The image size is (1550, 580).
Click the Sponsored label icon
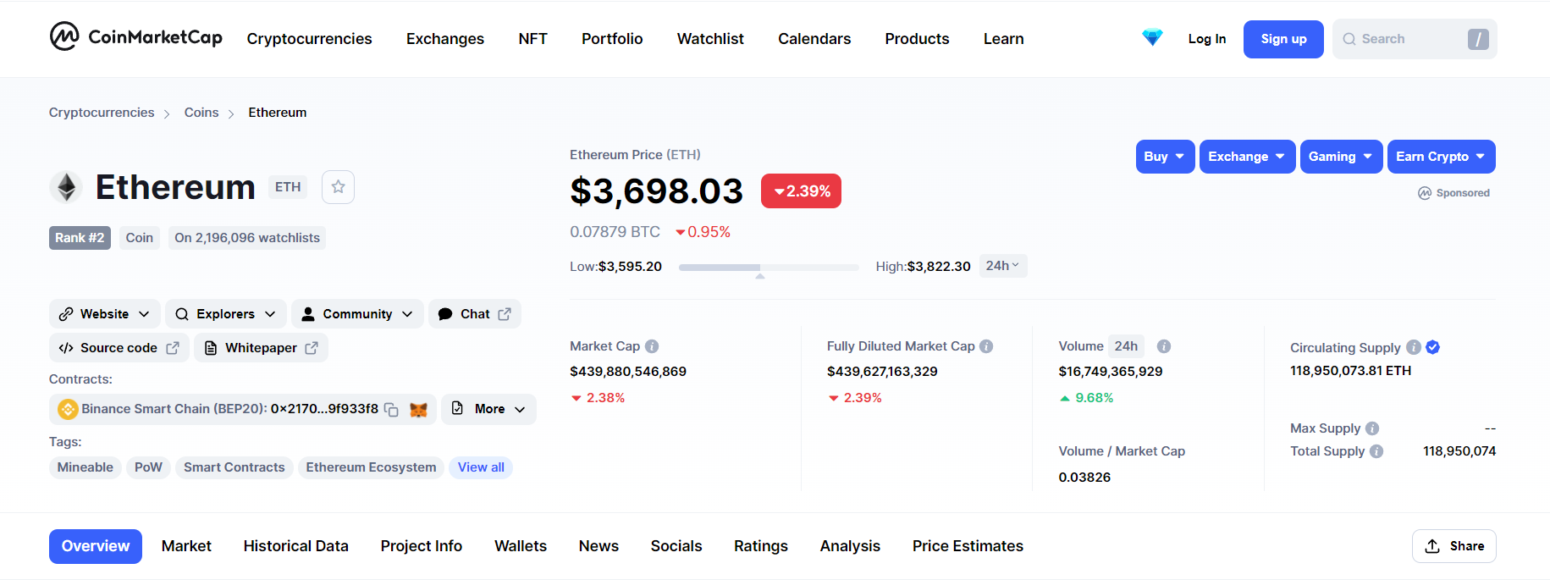(x=1425, y=193)
